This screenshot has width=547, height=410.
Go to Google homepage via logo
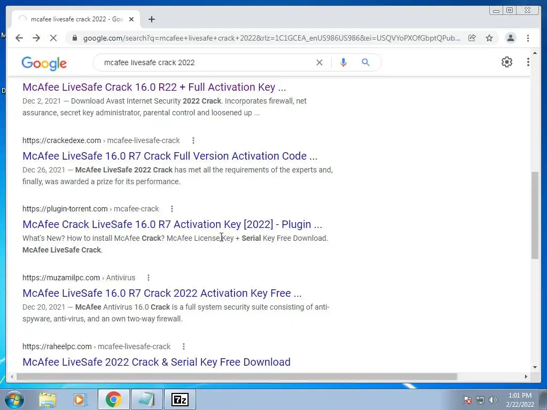(44, 63)
